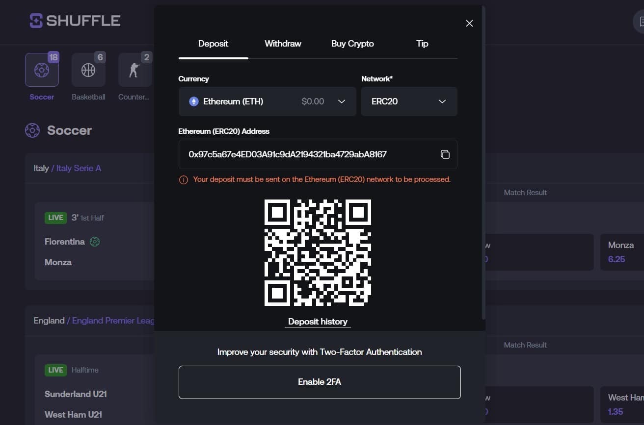Open the Tip tab
The width and height of the screenshot is (644, 425).
[x=422, y=44]
